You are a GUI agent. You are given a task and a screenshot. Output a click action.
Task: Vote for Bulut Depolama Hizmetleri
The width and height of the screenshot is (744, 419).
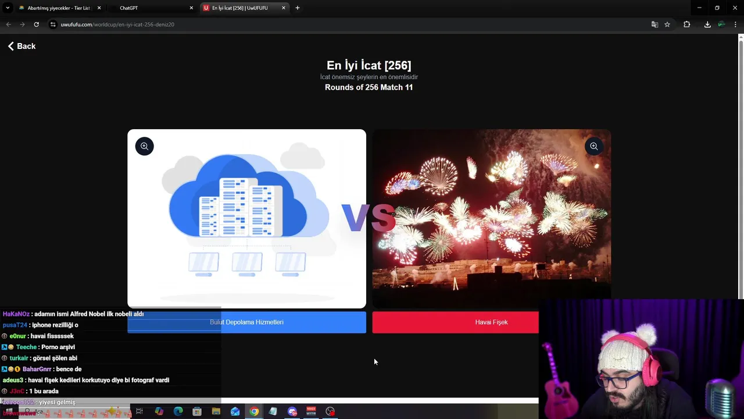click(x=246, y=322)
